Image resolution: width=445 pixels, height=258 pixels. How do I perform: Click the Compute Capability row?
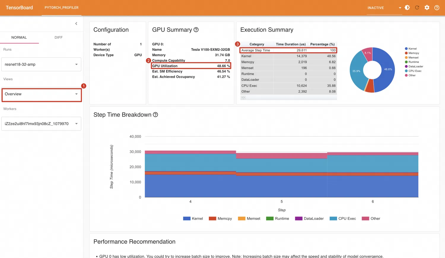tap(191, 60)
